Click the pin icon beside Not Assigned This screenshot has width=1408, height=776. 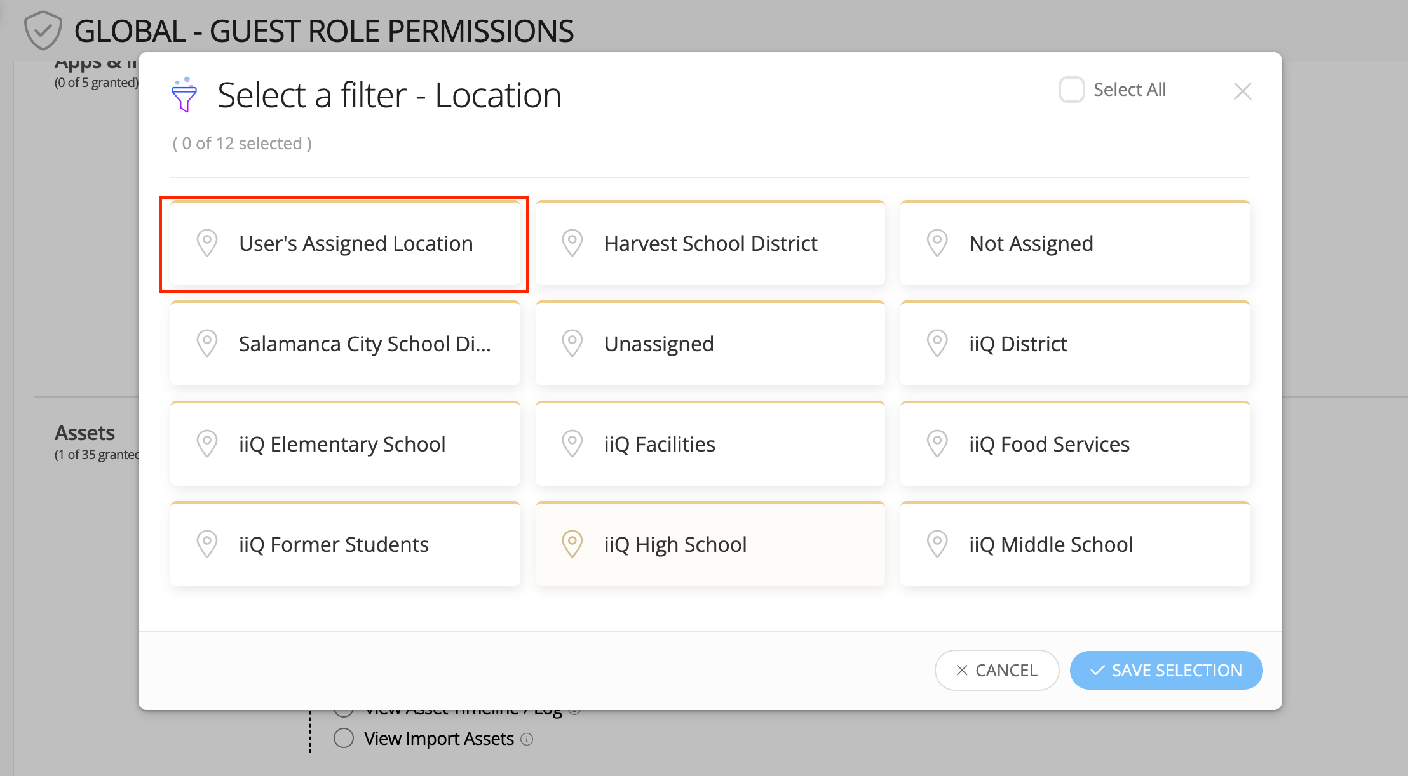tap(937, 243)
